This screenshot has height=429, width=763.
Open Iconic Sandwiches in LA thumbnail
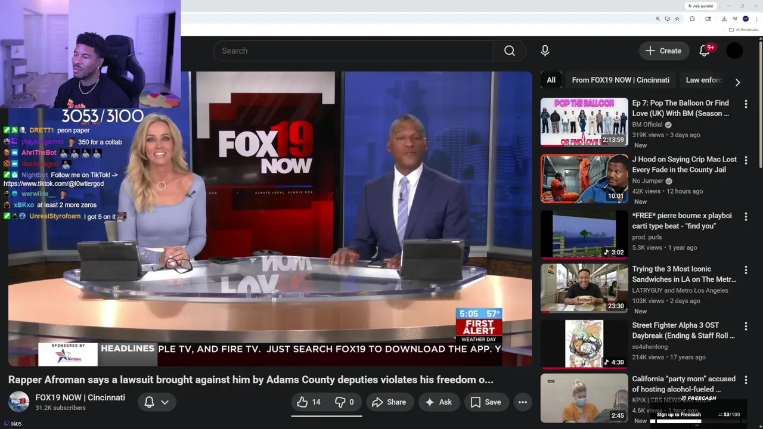point(584,288)
